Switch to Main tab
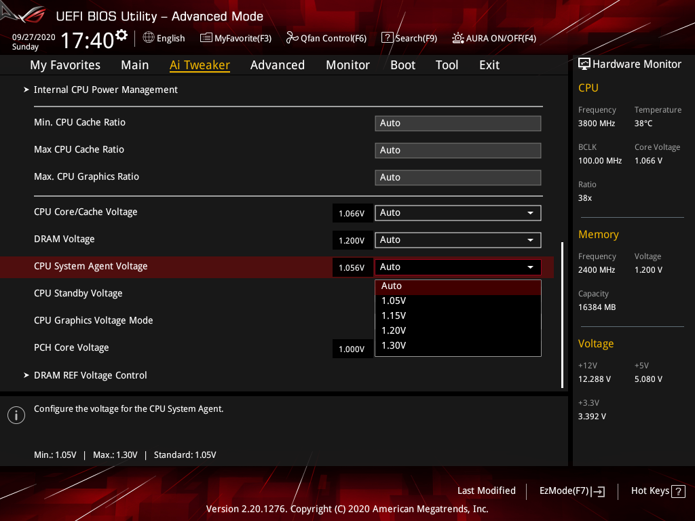The image size is (695, 521). pyautogui.click(x=135, y=65)
